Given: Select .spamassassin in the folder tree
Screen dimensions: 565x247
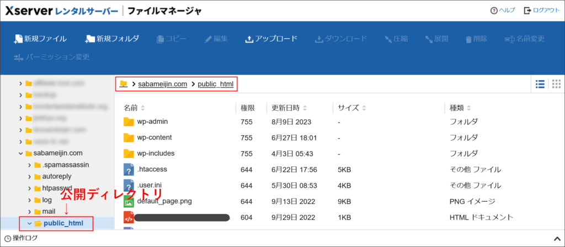Looking at the screenshot, I should 66,165.
